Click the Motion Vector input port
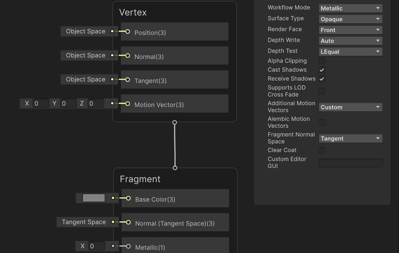This screenshot has width=399, height=253. pos(128,103)
